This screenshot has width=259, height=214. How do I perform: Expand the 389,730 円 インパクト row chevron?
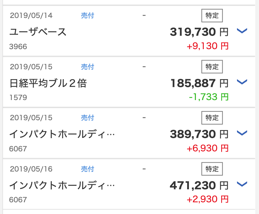242,133
